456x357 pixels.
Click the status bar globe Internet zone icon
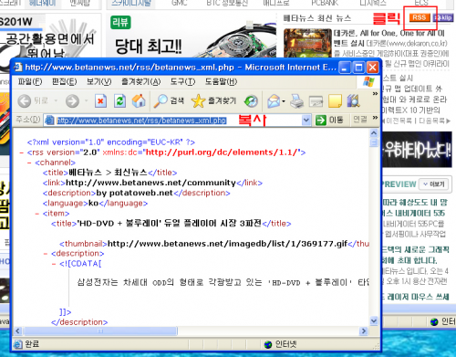click(x=268, y=344)
